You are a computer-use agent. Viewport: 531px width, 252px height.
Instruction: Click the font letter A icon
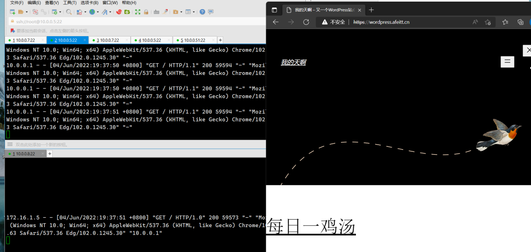[105, 12]
